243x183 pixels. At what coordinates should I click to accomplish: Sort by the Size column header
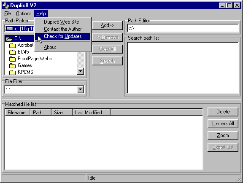[62, 112]
